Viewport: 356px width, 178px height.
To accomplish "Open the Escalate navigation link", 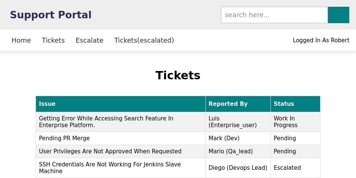I will tap(89, 40).
